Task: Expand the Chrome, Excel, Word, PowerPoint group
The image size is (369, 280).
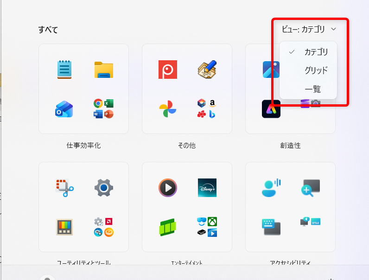Action: 103,108
